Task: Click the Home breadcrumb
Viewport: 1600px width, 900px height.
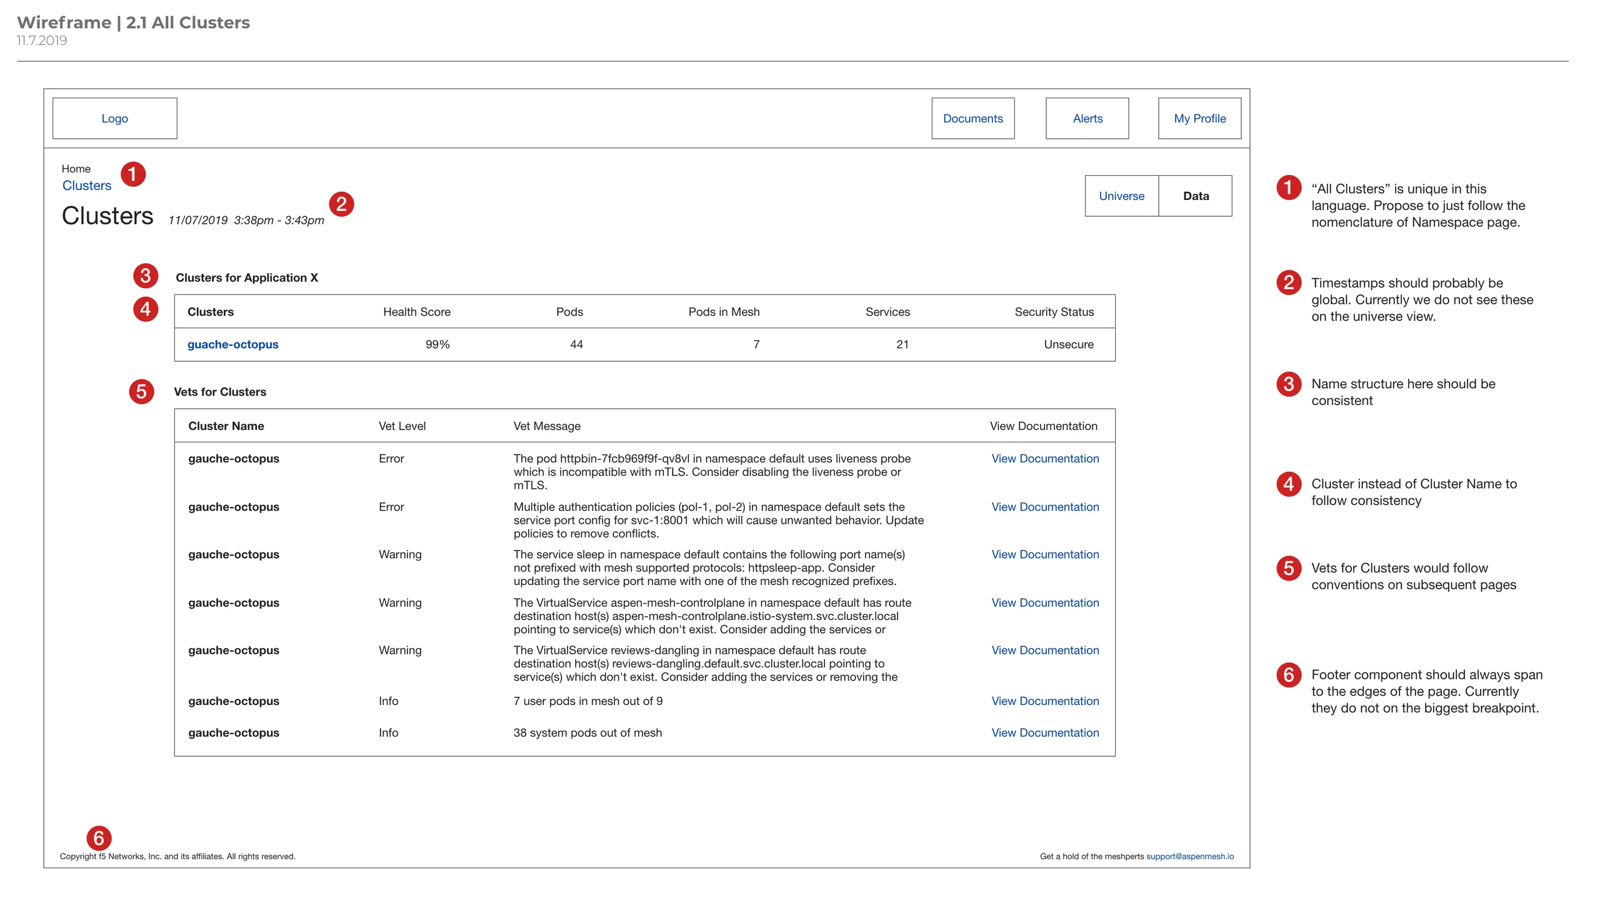Action: 76,169
